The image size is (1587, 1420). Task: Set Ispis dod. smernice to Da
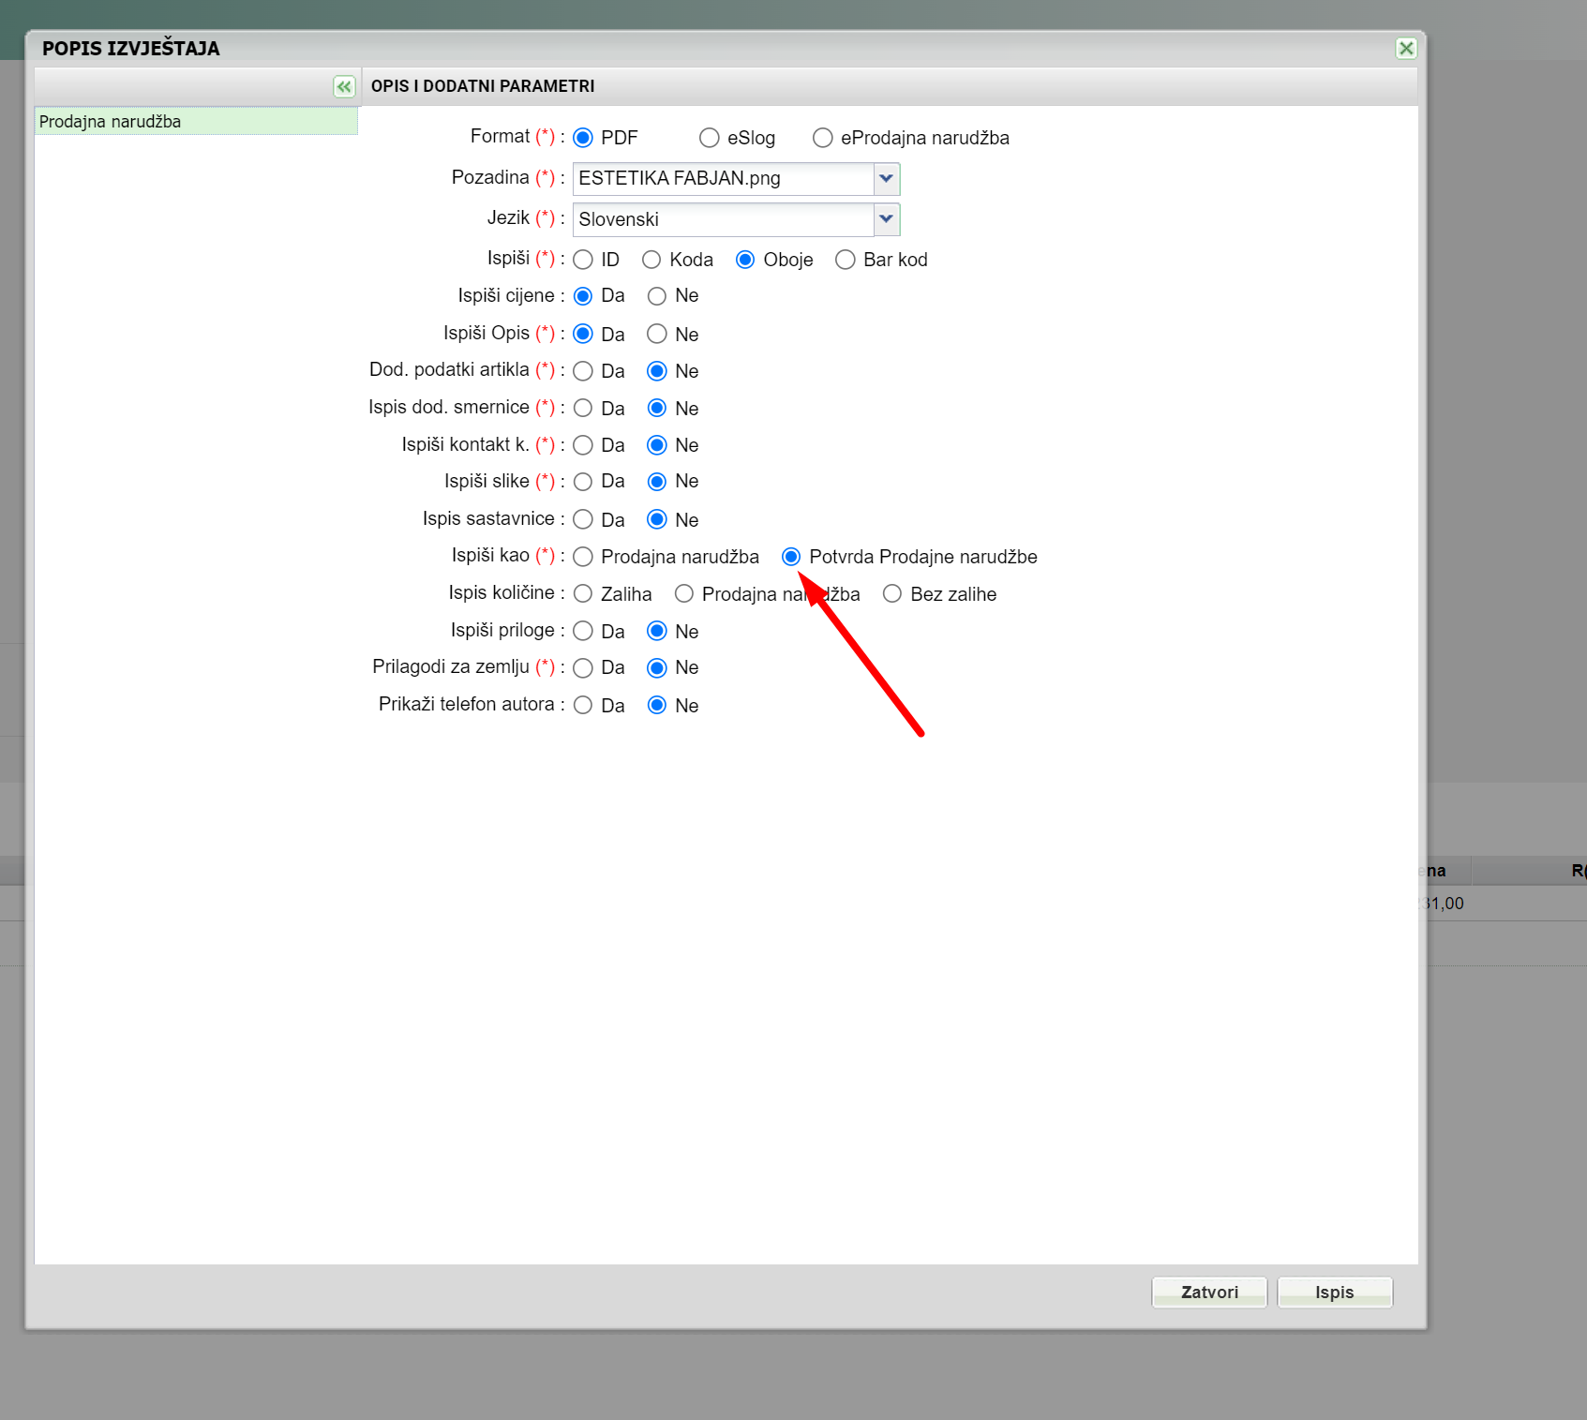583,408
